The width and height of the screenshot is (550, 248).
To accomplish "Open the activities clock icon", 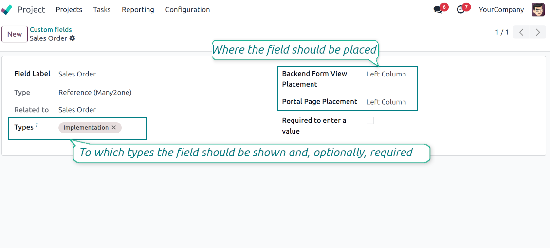I will (460, 10).
